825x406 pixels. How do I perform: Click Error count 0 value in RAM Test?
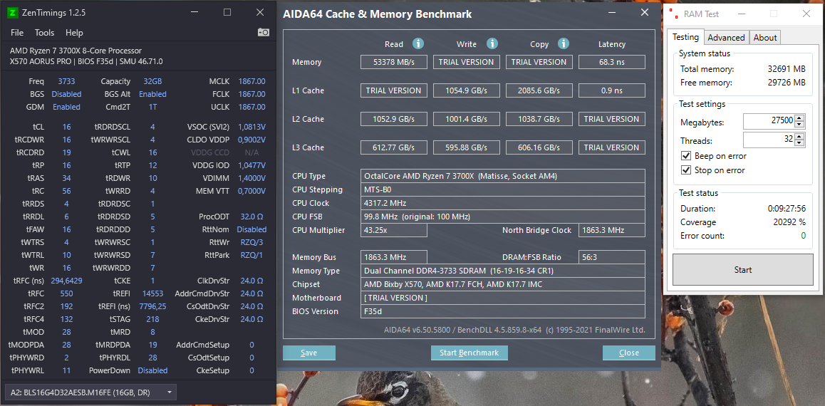click(804, 236)
